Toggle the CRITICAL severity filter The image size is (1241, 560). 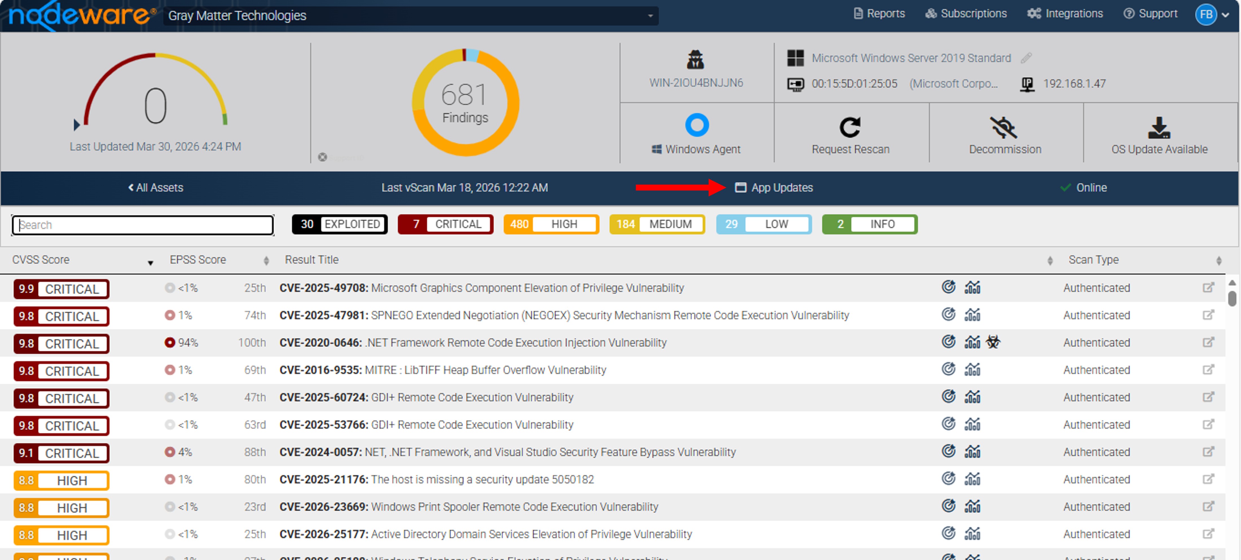[x=446, y=224]
